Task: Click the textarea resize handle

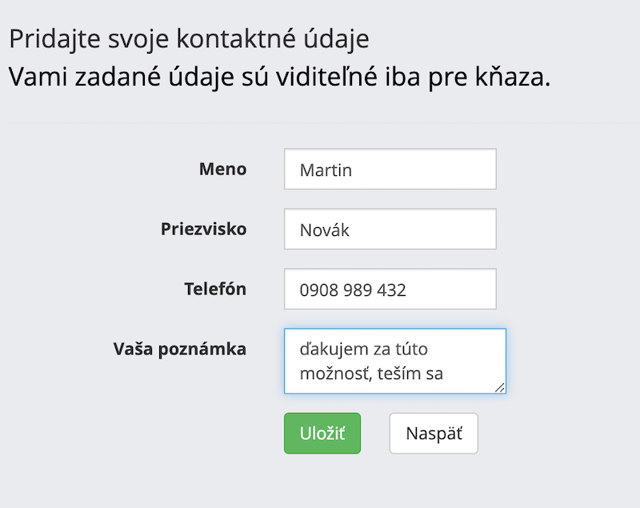Action: [500, 387]
